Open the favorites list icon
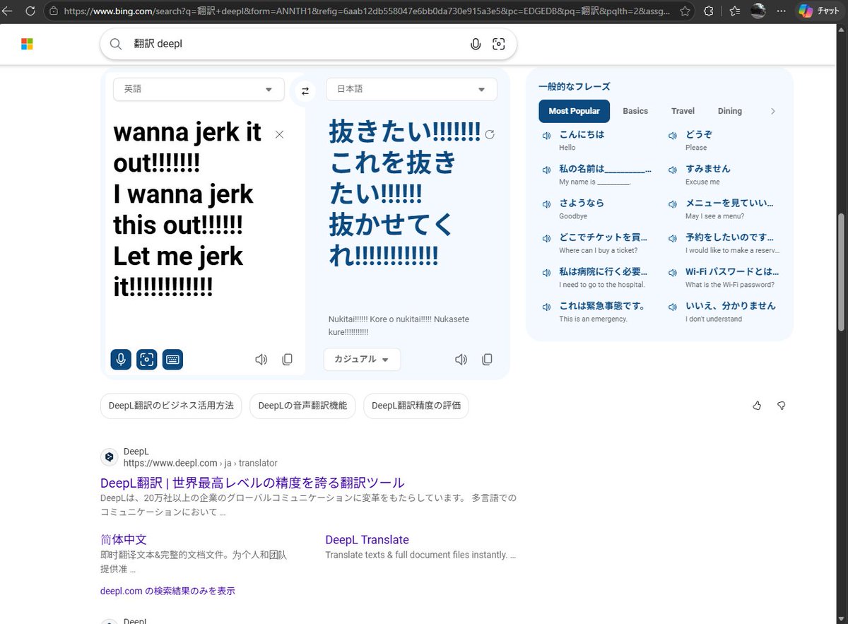The image size is (848, 624). pos(735,11)
